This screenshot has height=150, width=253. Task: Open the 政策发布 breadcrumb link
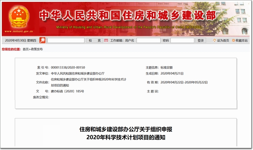[x=37, y=49]
